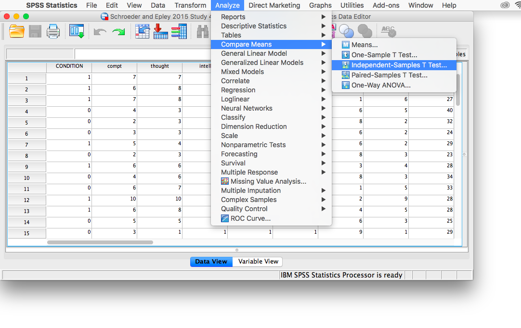Expand the Generalized Linear Models submenu
The image size is (521, 328).
272,63
